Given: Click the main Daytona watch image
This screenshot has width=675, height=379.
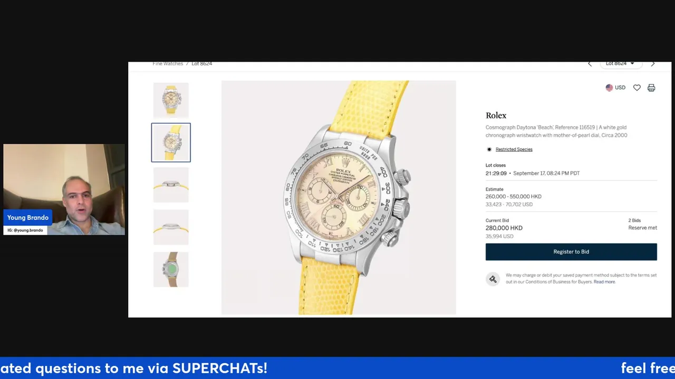Looking at the screenshot, I should coord(339,198).
